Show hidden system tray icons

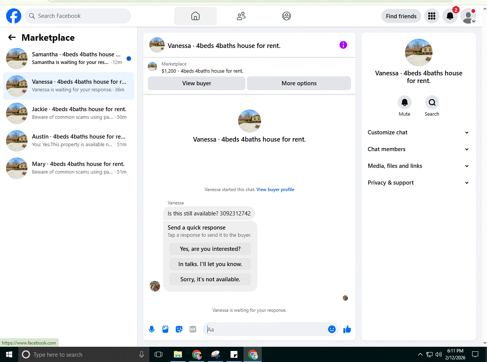click(x=420, y=354)
